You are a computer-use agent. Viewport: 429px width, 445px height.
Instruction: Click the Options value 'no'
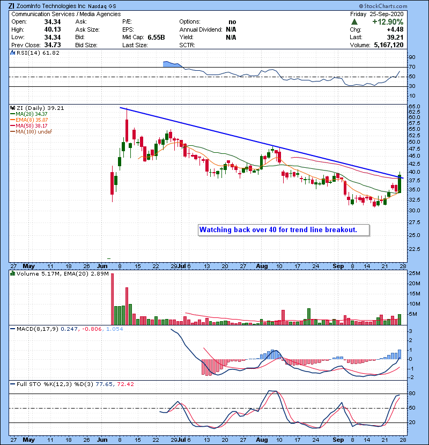tap(232, 22)
